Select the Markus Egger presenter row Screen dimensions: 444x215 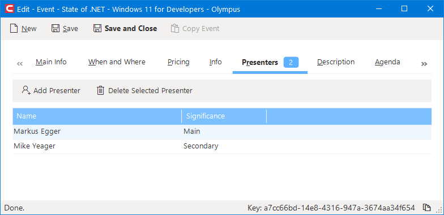pos(222,132)
